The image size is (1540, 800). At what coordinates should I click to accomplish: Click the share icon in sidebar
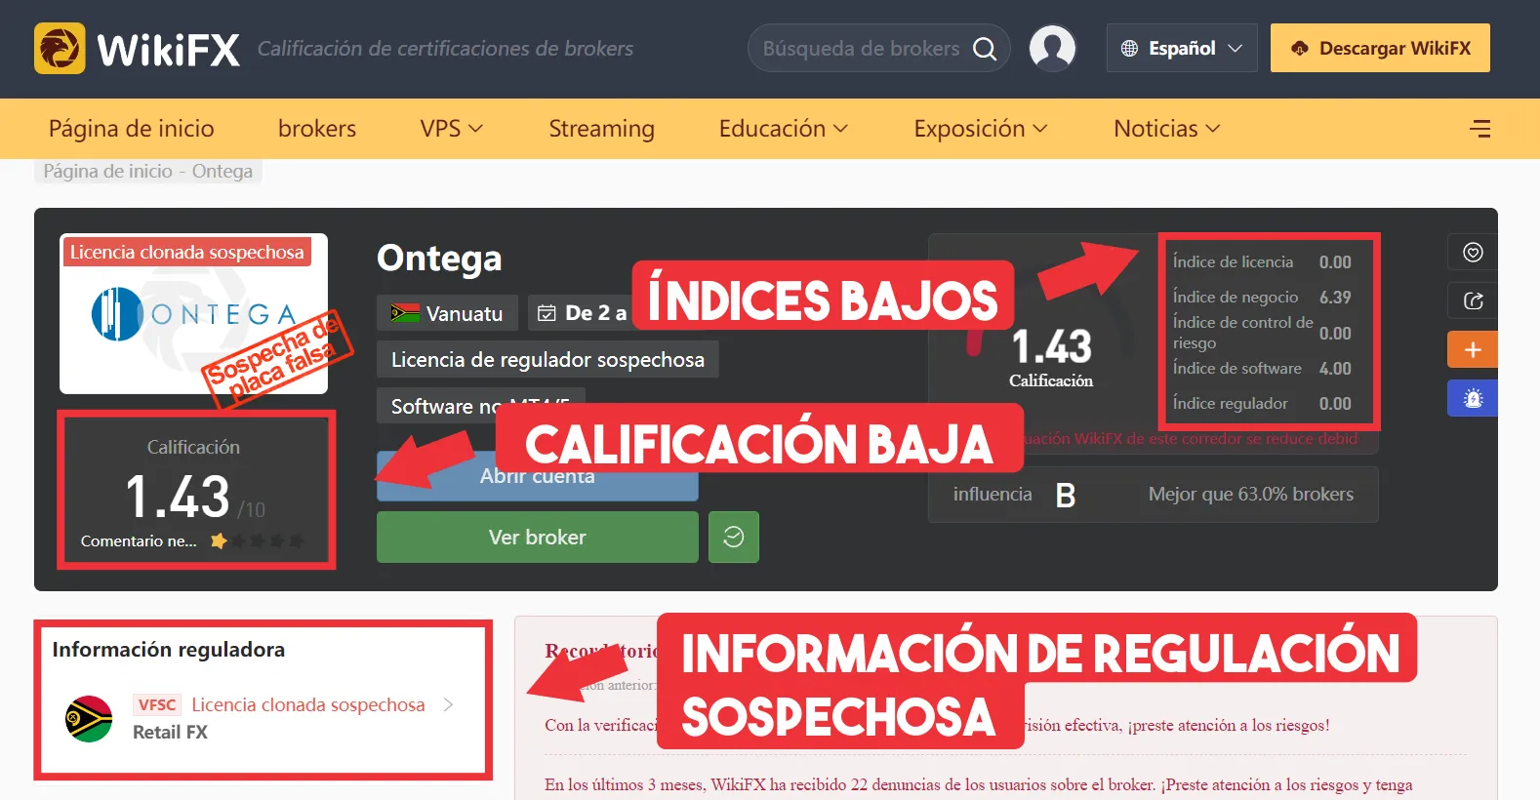[x=1473, y=300]
